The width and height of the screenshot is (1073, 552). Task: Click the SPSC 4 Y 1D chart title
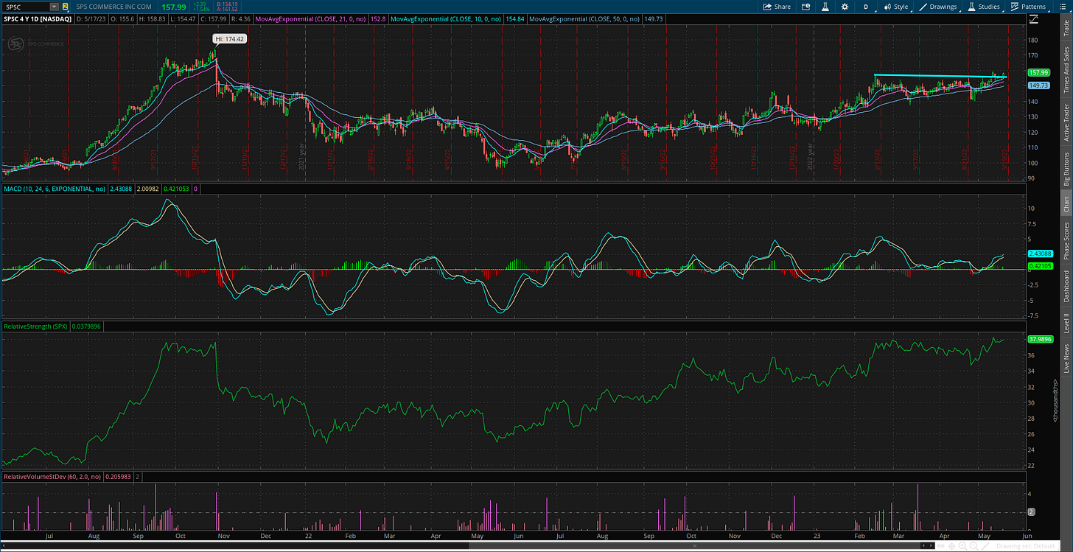pos(37,18)
